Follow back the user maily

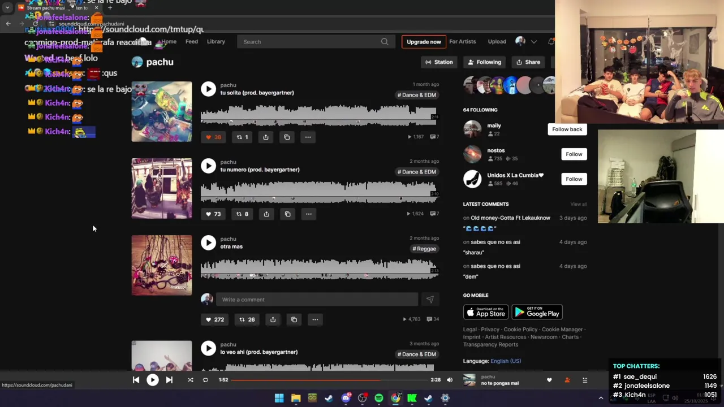pyautogui.click(x=567, y=129)
